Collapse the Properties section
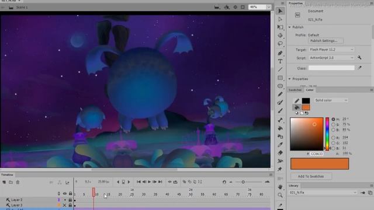374x210 pixels. pos(290,79)
